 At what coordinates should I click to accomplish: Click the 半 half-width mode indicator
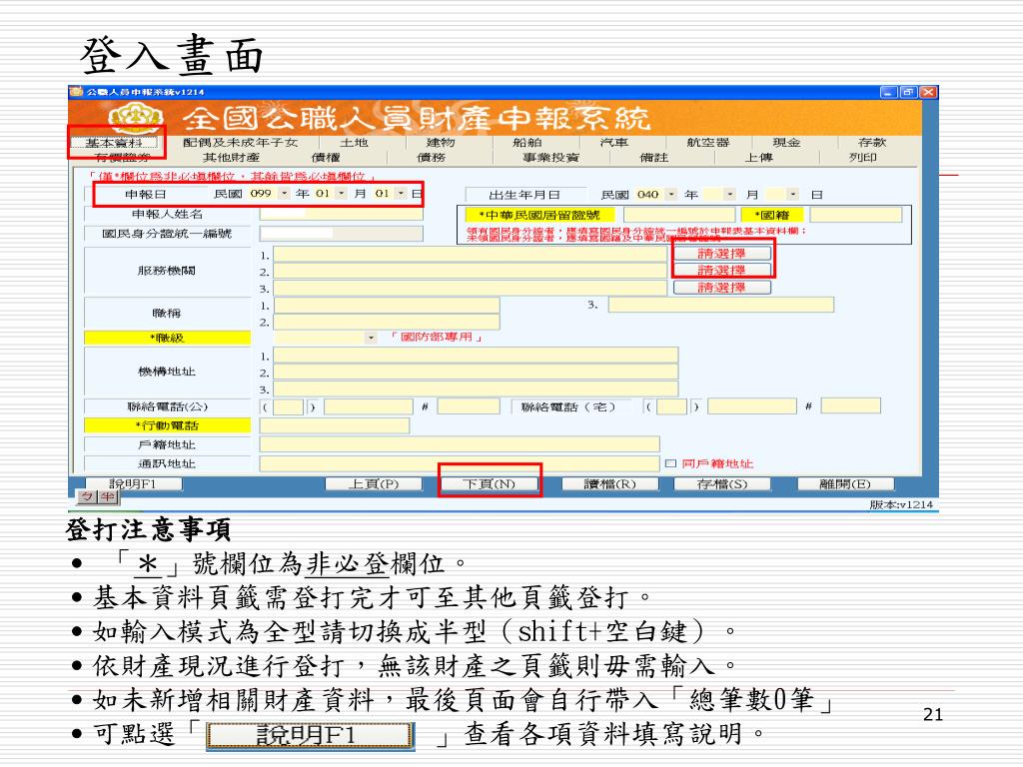click(x=108, y=497)
